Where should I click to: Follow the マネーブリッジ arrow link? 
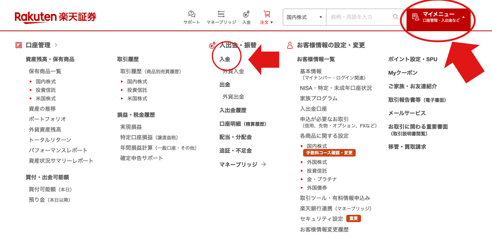pyautogui.click(x=243, y=164)
